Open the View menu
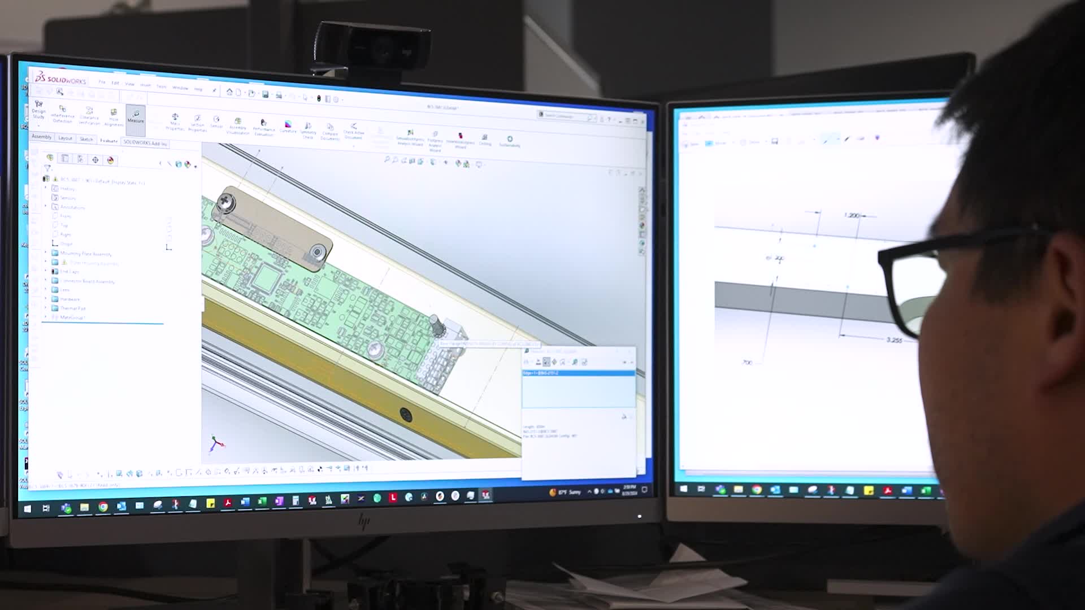The image size is (1085, 610). [x=129, y=84]
